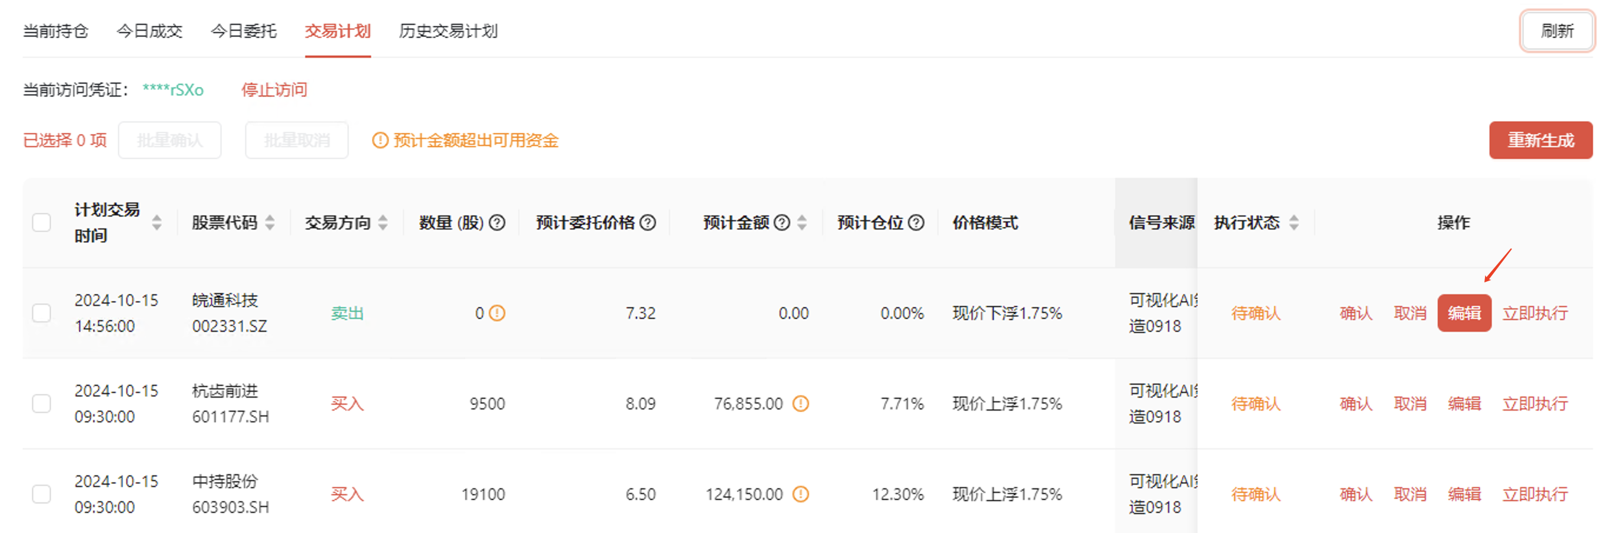Click warning icon beside quantity 0

pyautogui.click(x=497, y=313)
